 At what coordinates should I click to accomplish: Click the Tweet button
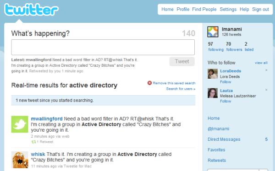pyautogui.click(x=182, y=61)
